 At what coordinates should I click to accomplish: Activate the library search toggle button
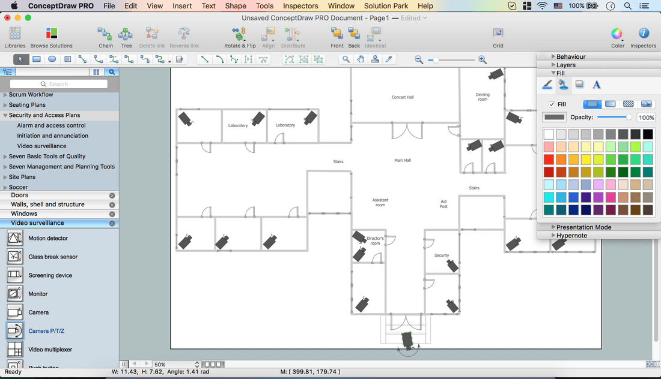[x=112, y=72]
